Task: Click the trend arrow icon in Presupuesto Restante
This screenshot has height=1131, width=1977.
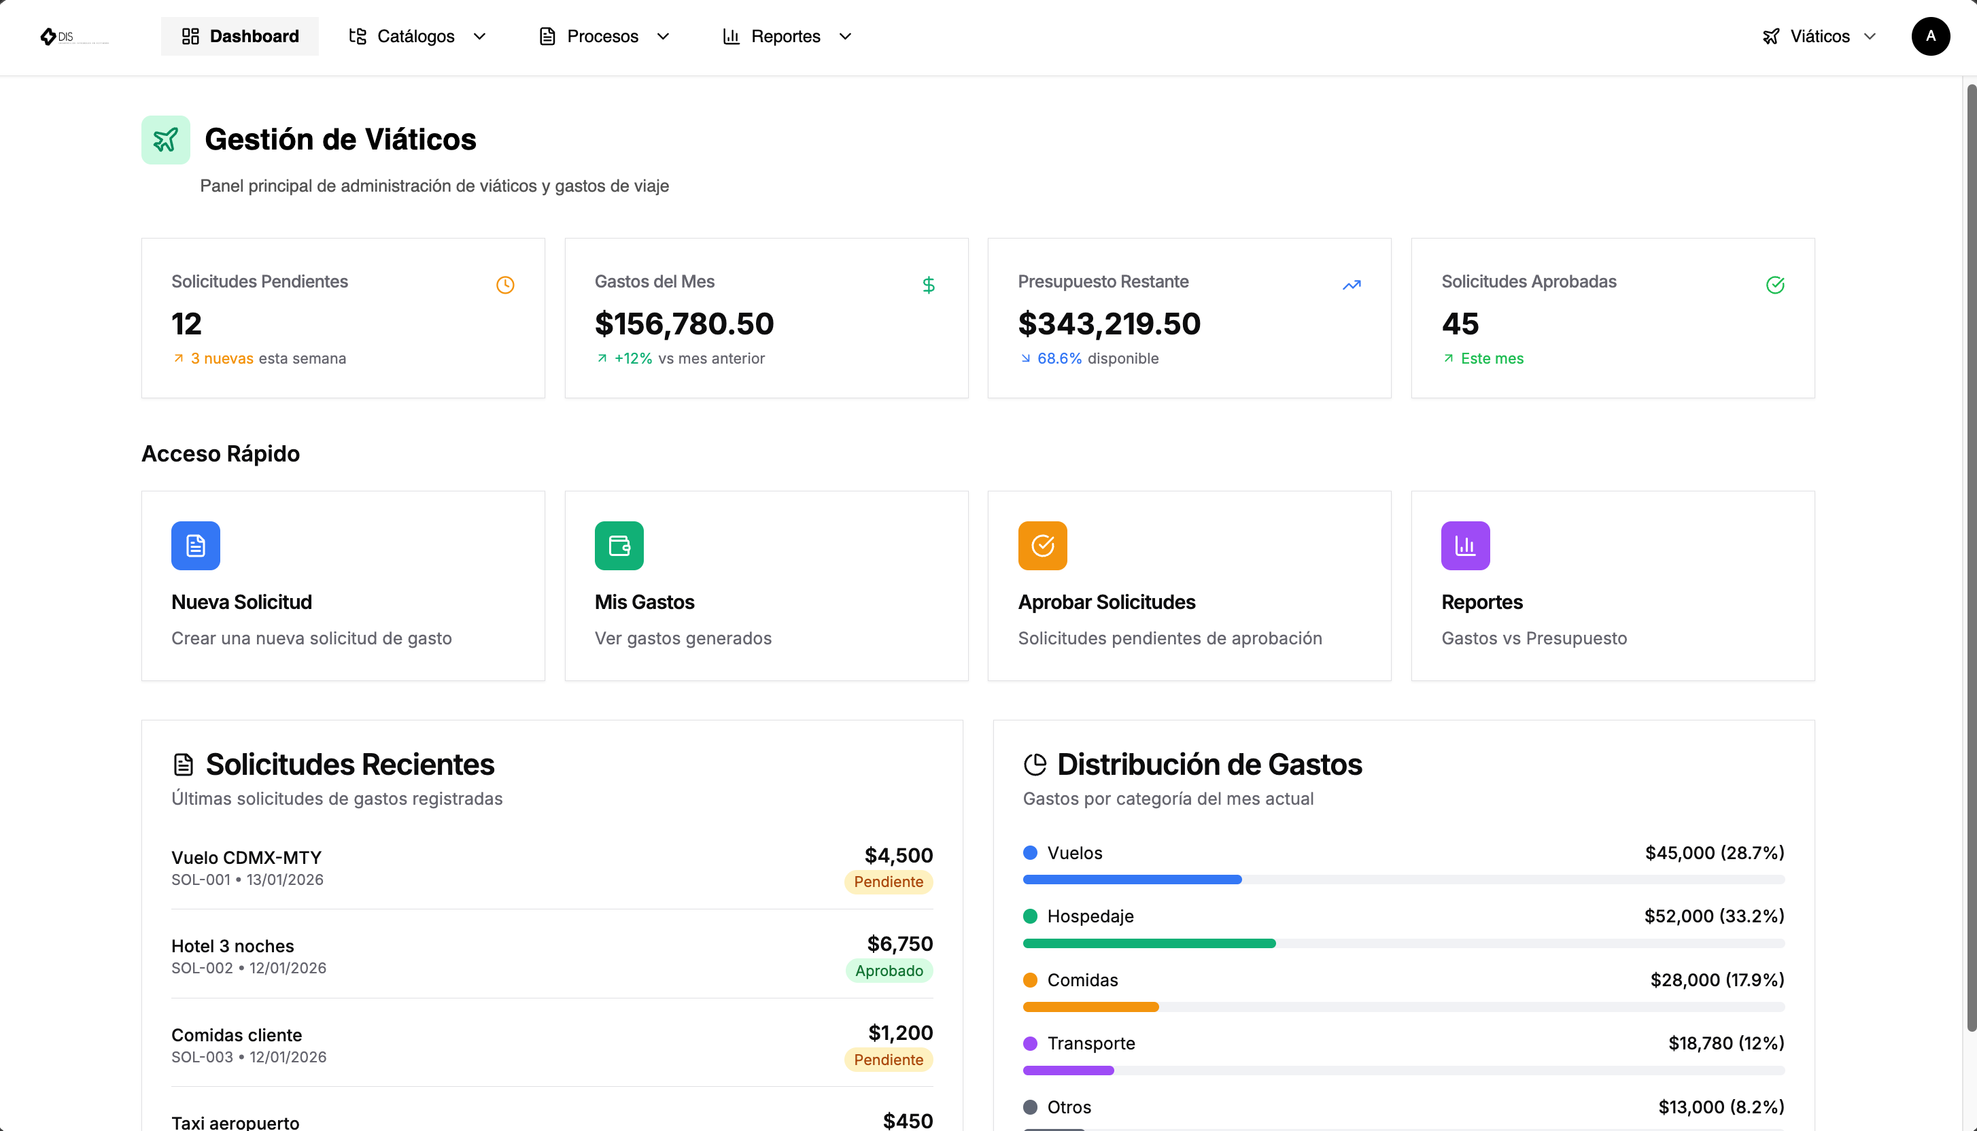Action: click(1352, 285)
